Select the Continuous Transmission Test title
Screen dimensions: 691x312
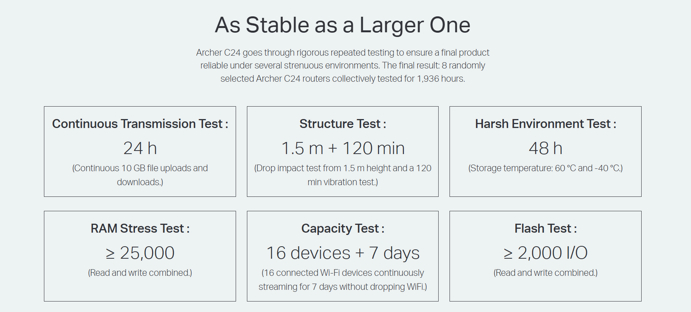(140, 124)
